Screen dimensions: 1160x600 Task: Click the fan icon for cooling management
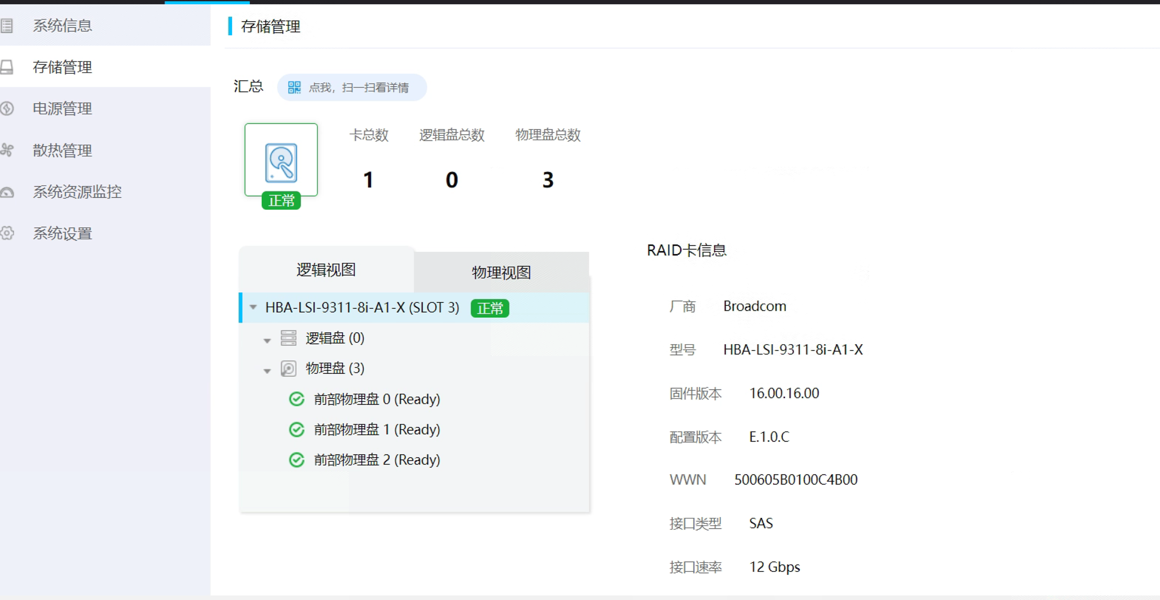click(x=6, y=150)
